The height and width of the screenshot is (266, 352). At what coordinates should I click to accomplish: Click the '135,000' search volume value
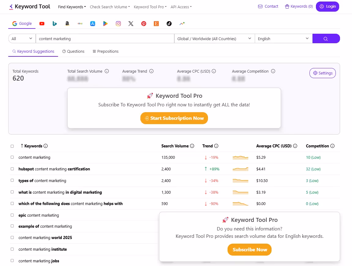pos(168,157)
